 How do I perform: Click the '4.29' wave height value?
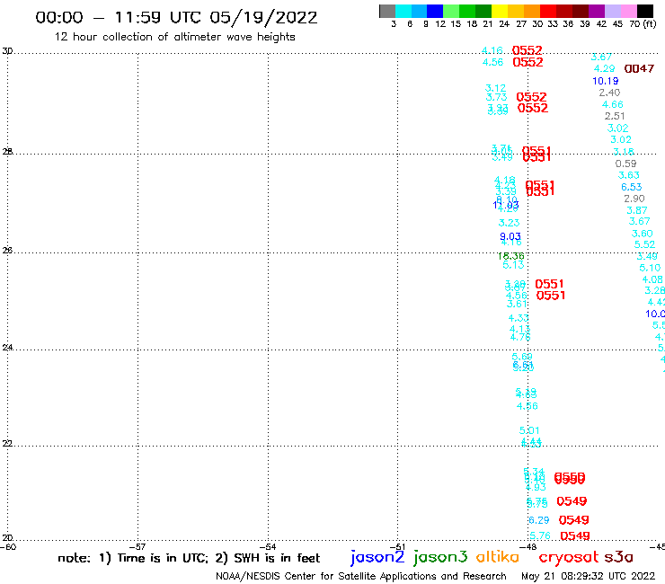coord(605,68)
